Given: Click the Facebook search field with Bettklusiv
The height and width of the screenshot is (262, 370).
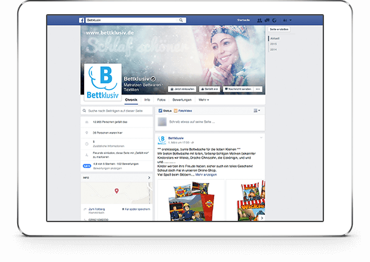Looking at the screenshot, I should 132,20.
